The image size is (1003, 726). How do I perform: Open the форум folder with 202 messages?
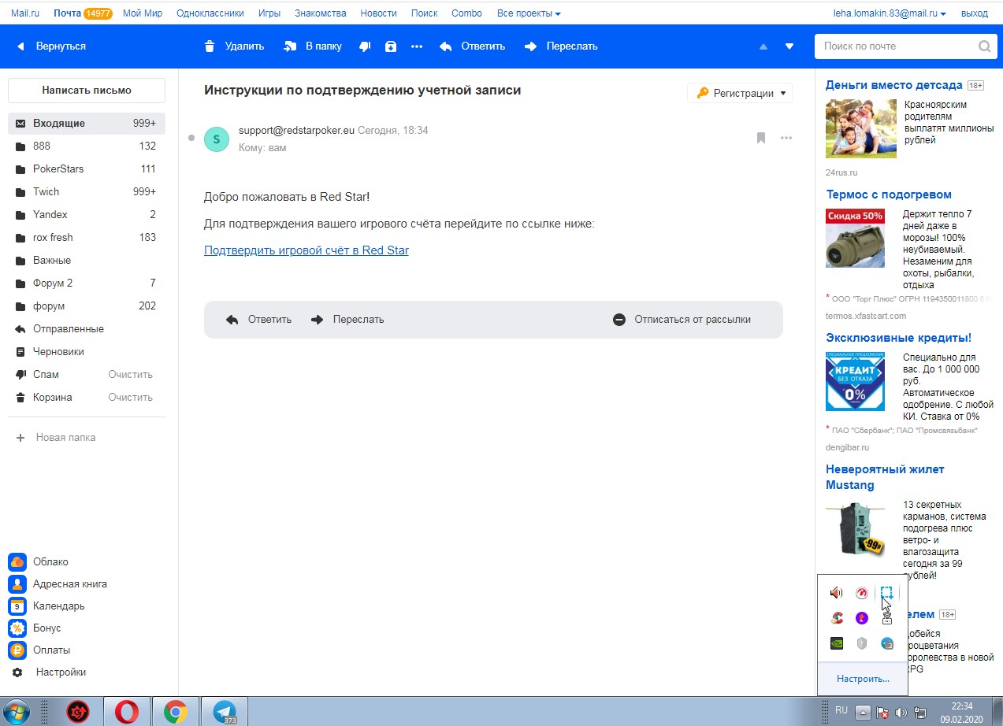(x=87, y=306)
